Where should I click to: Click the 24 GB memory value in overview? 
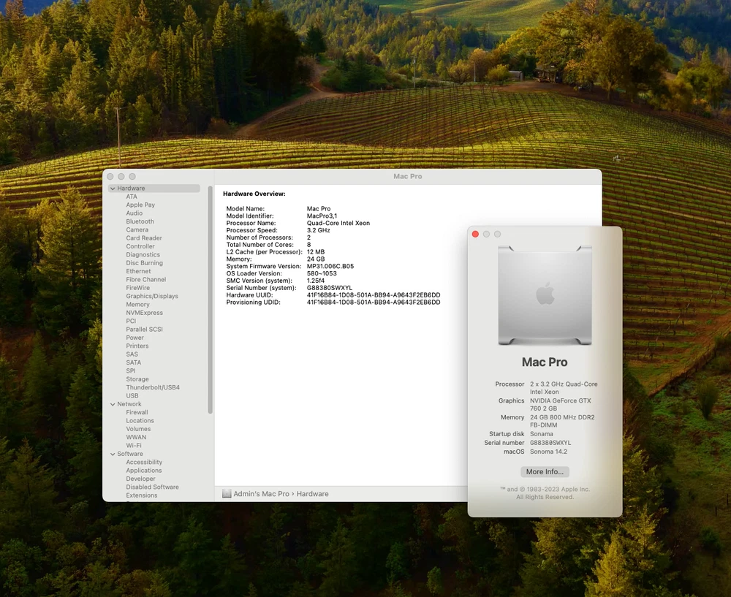click(x=316, y=259)
